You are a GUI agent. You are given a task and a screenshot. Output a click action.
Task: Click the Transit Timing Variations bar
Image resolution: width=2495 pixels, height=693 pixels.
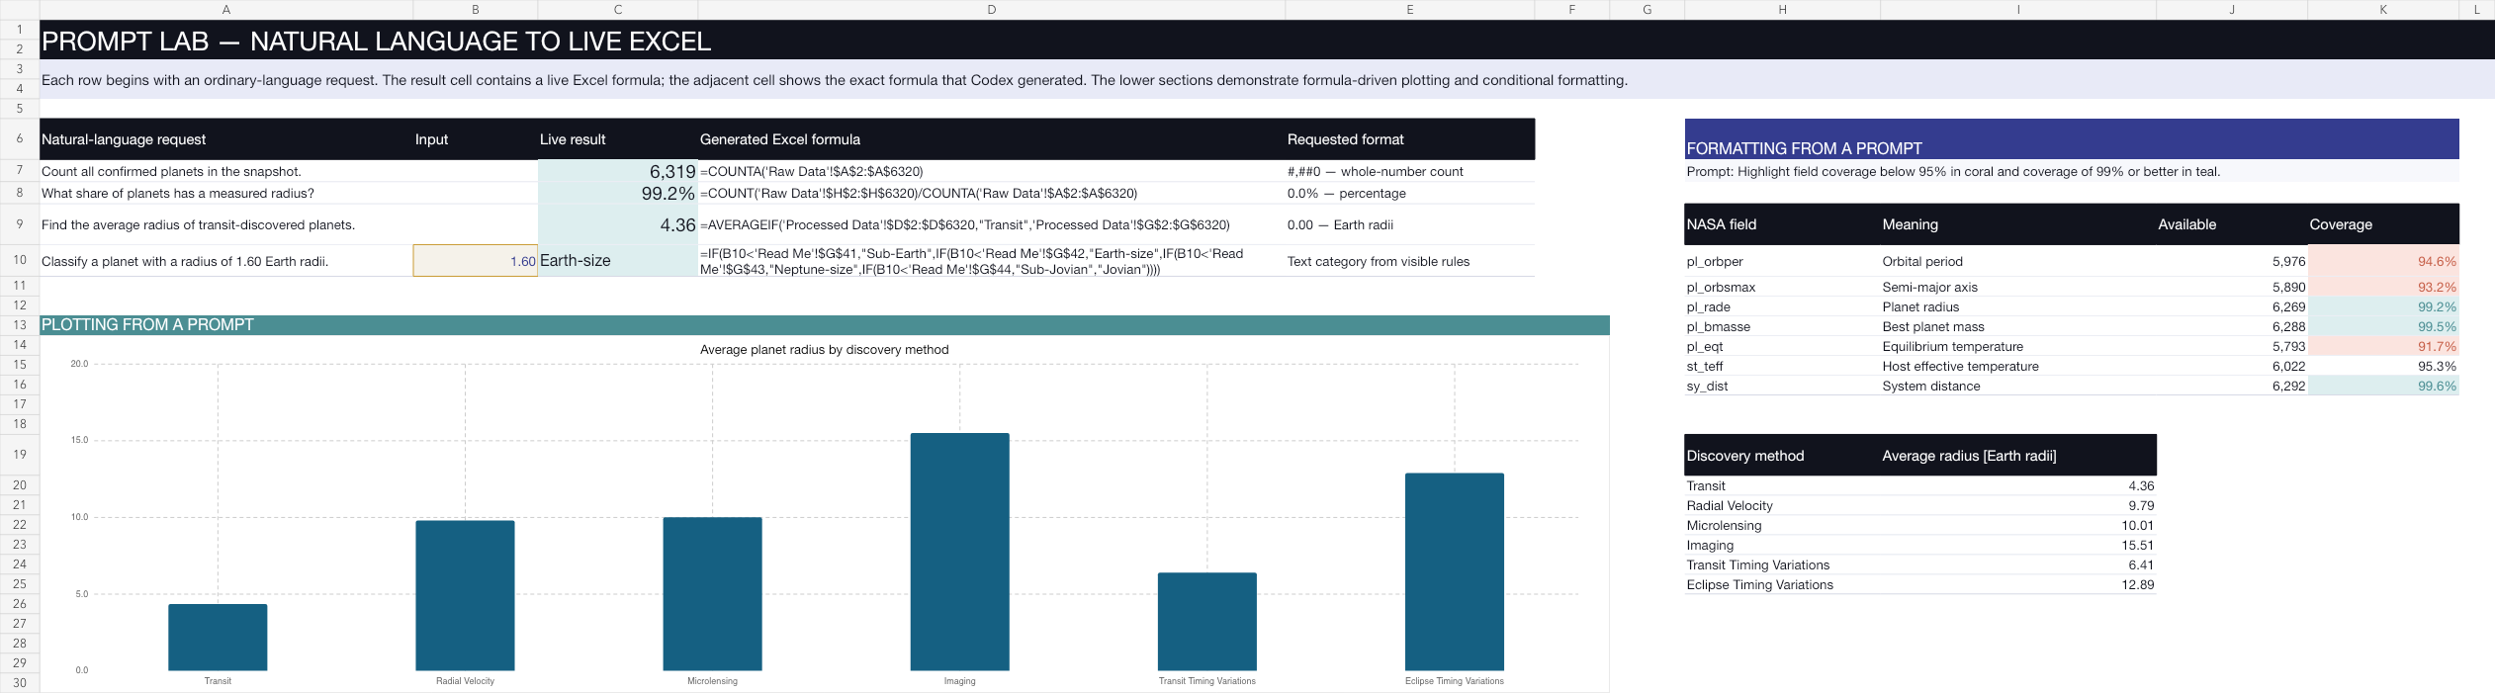1206,622
